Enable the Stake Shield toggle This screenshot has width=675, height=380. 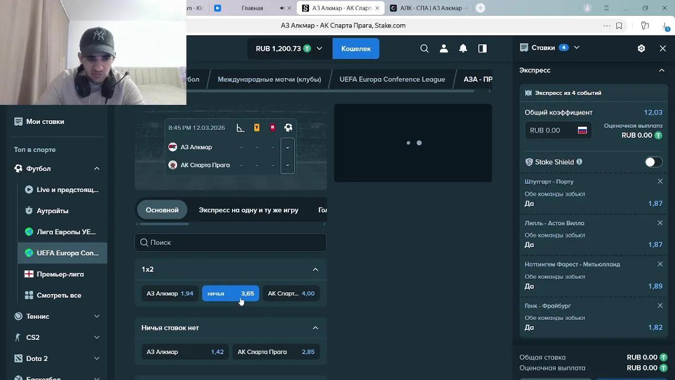tap(653, 162)
